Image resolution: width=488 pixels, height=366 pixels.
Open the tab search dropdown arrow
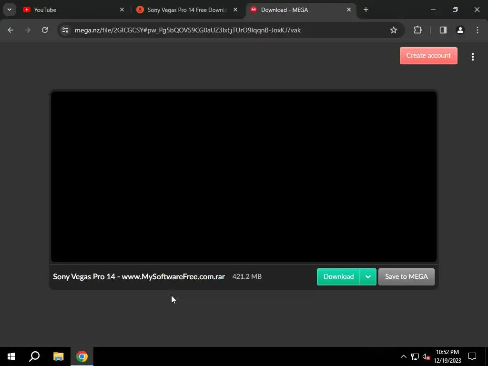click(10, 10)
